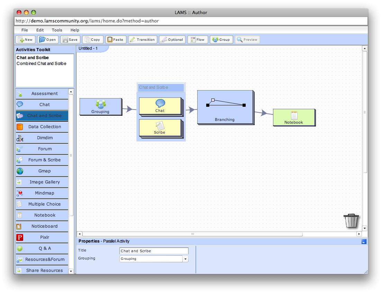
Task: Click the Save button in toolbar
Action: click(x=70, y=40)
